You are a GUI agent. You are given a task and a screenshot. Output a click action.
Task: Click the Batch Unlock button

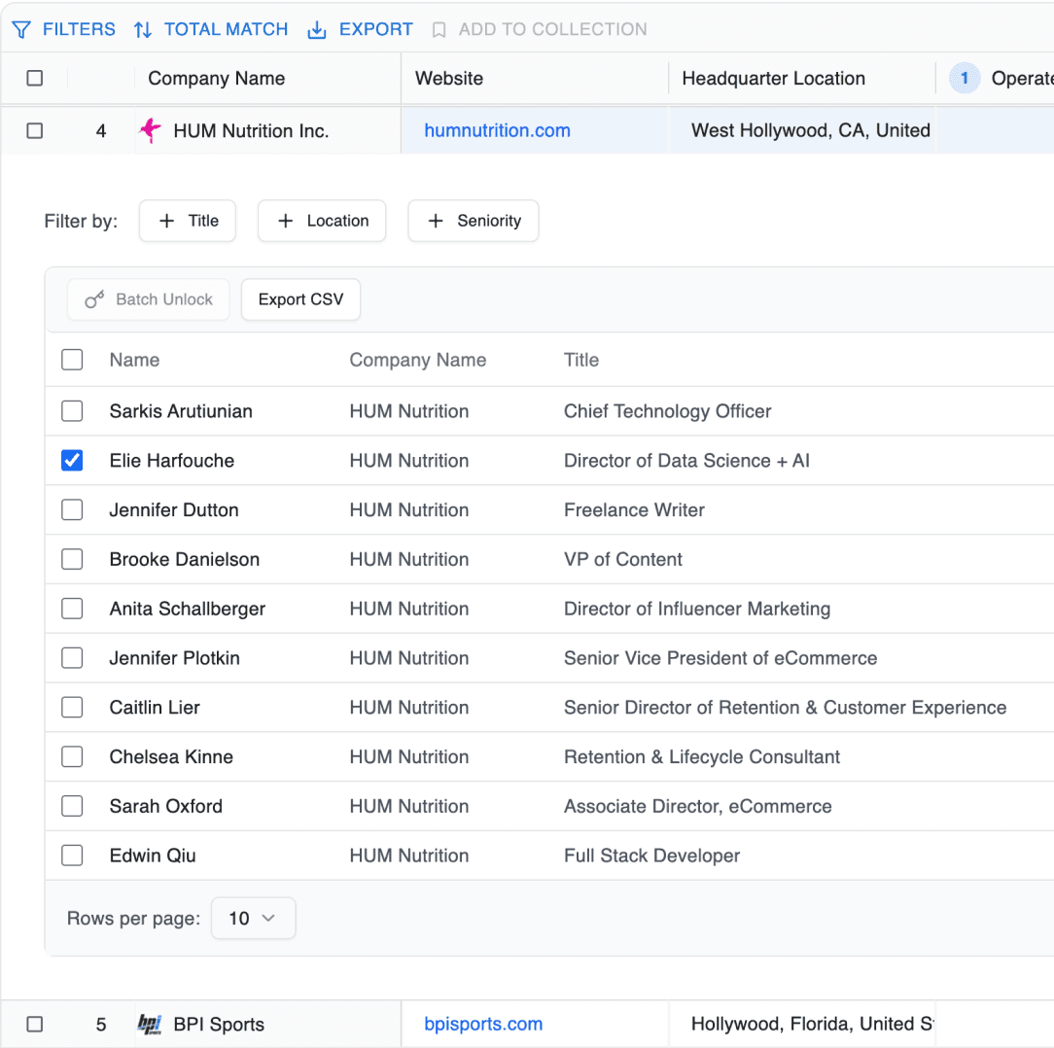(x=149, y=299)
